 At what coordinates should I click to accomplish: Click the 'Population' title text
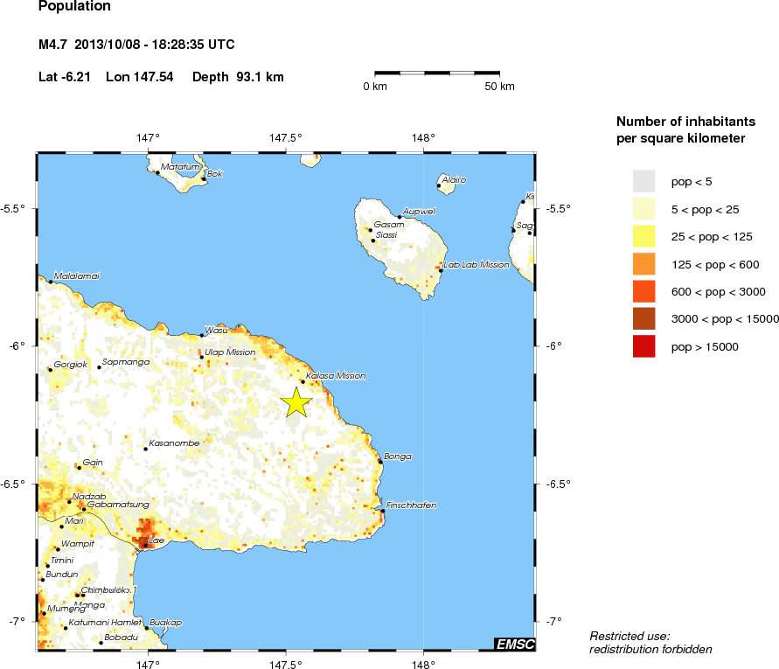pos(74,6)
